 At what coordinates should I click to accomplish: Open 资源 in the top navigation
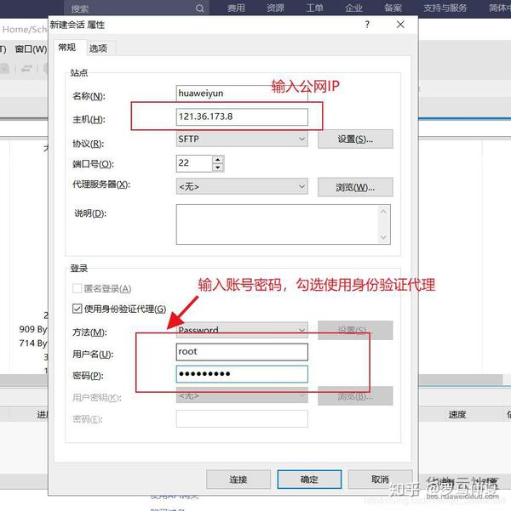(x=275, y=8)
